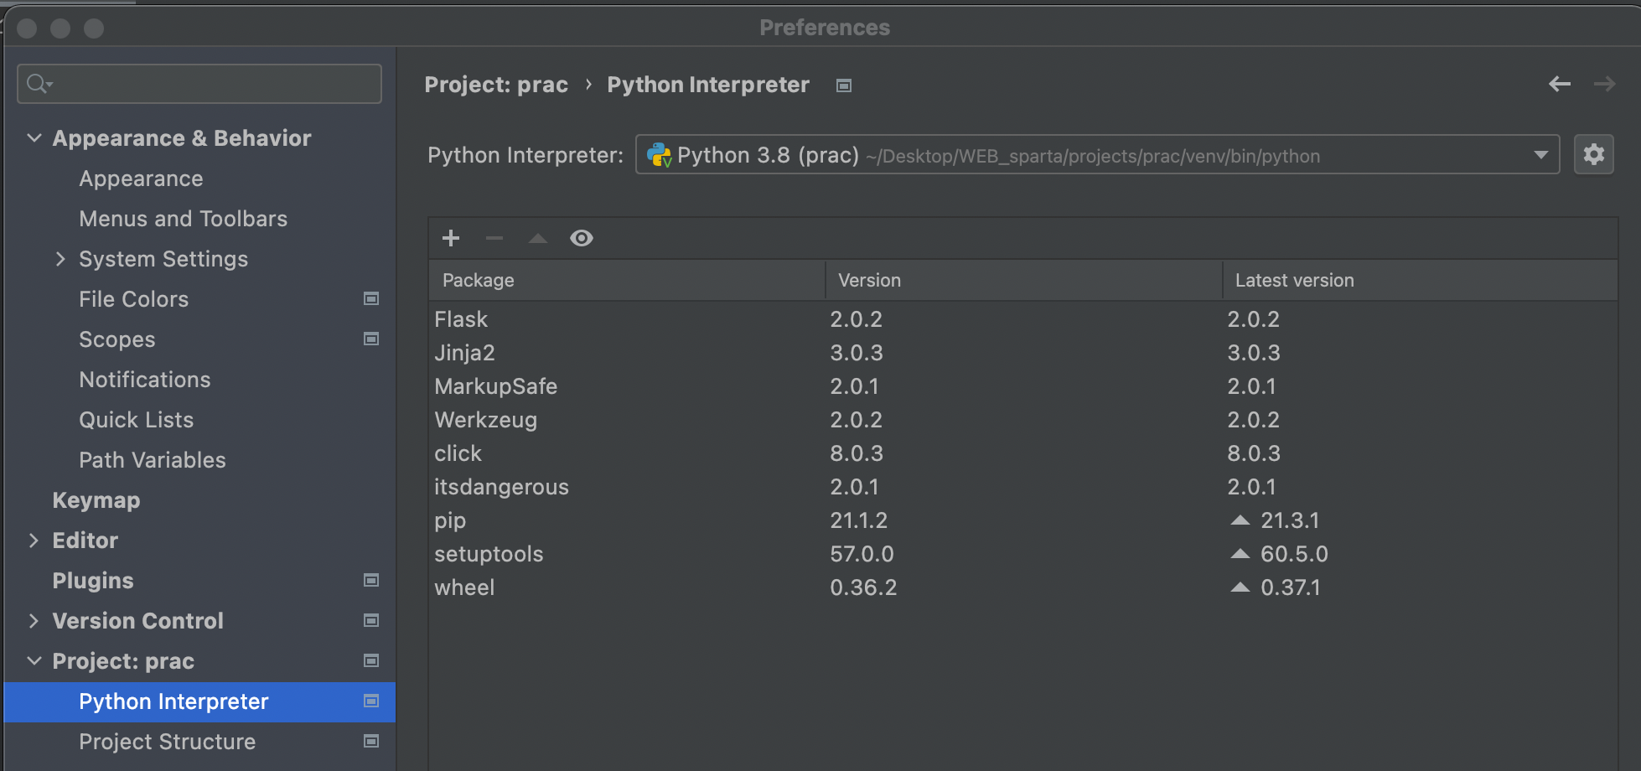Select the click package row
The image size is (1641, 771).
pos(1022,453)
